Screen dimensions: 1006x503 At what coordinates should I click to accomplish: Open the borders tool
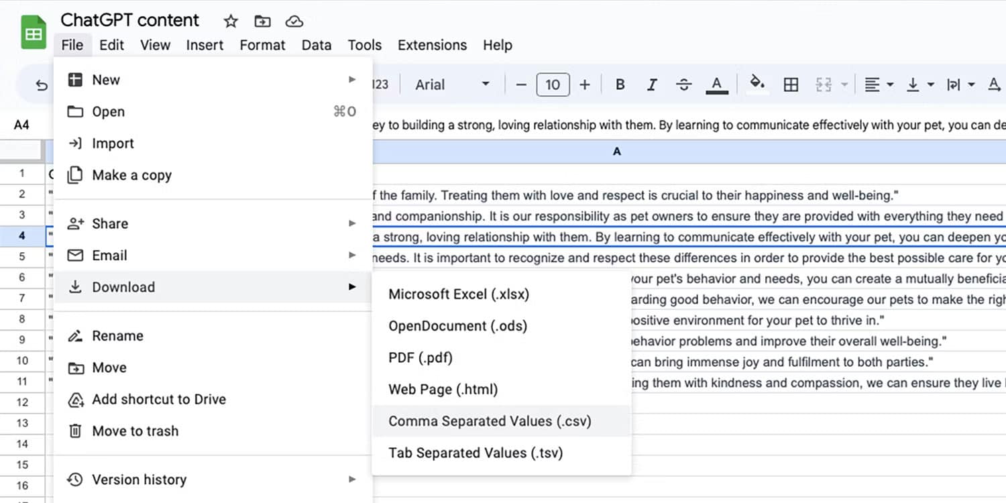pos(790,85)
